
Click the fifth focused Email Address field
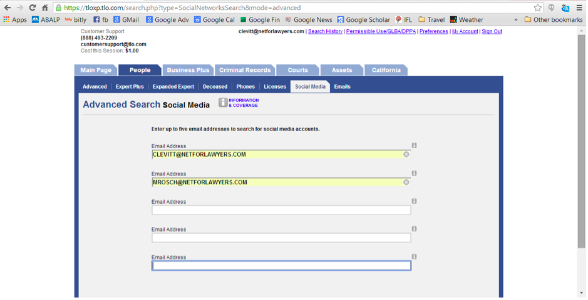(281, 266)
